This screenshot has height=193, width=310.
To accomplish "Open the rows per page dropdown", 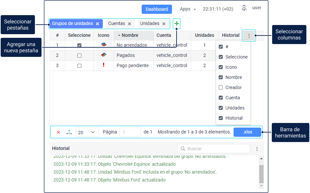I will point(87,132).
